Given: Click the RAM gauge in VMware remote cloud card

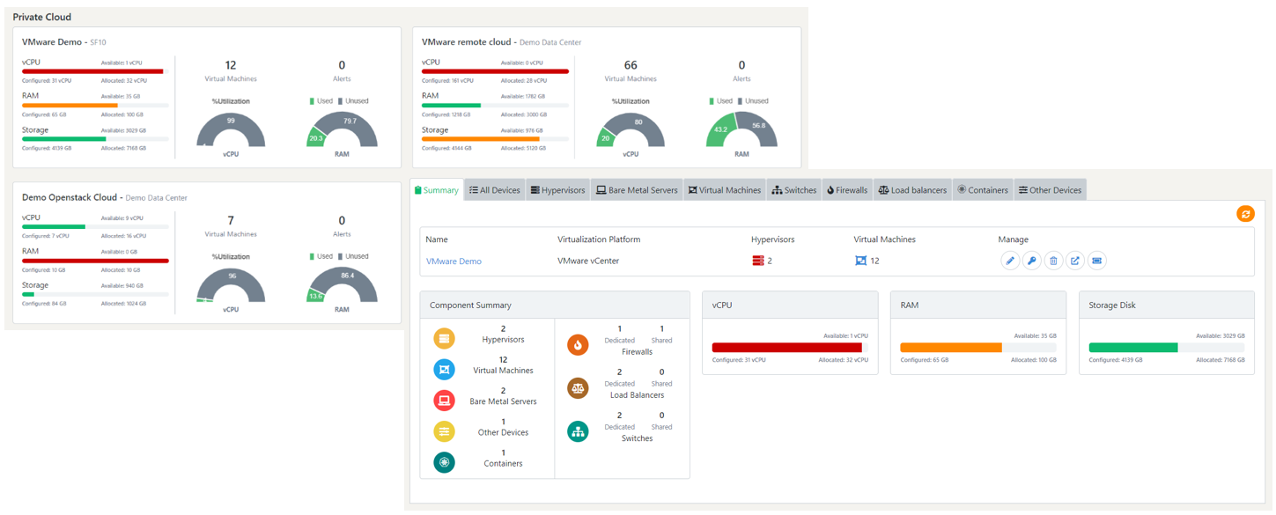Looking at the screenshot, I should coord(741,130).
